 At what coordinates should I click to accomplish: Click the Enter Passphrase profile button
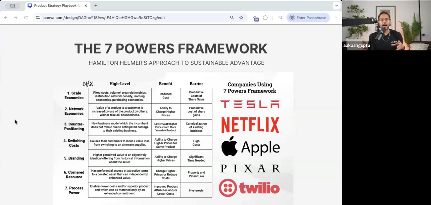[308, 18]
